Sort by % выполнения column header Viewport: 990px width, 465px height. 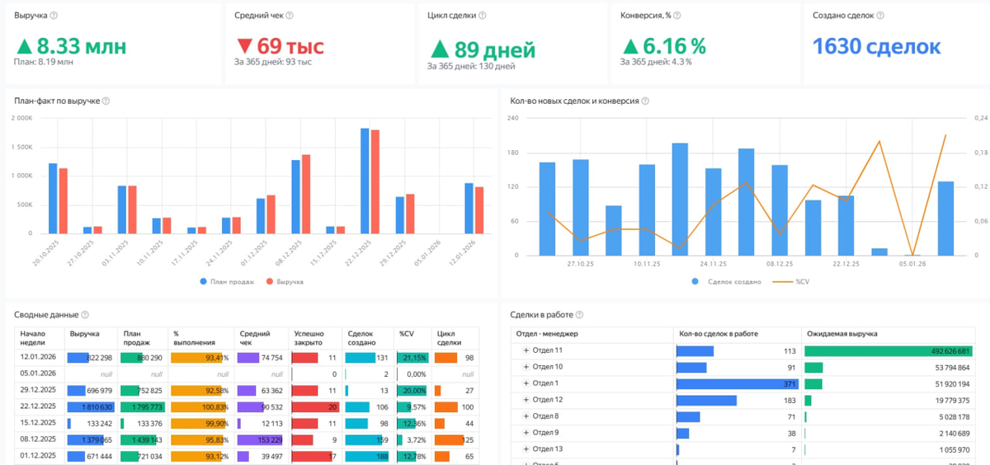[200, 338]
